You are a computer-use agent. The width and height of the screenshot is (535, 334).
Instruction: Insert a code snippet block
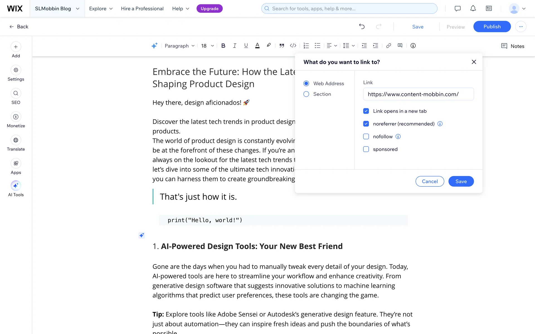293,46
